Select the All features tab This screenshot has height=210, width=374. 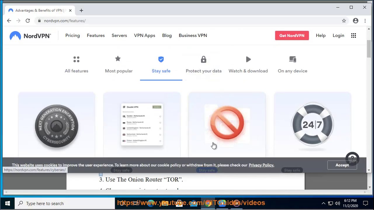coord(76,65)
